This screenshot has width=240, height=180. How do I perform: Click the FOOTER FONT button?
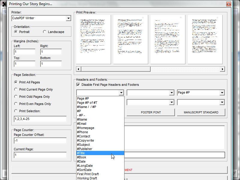click(151, 112)
